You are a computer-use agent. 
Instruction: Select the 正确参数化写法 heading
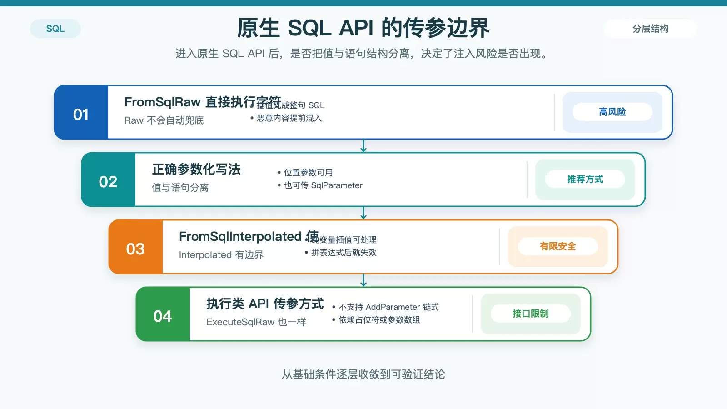pos(196,169)
